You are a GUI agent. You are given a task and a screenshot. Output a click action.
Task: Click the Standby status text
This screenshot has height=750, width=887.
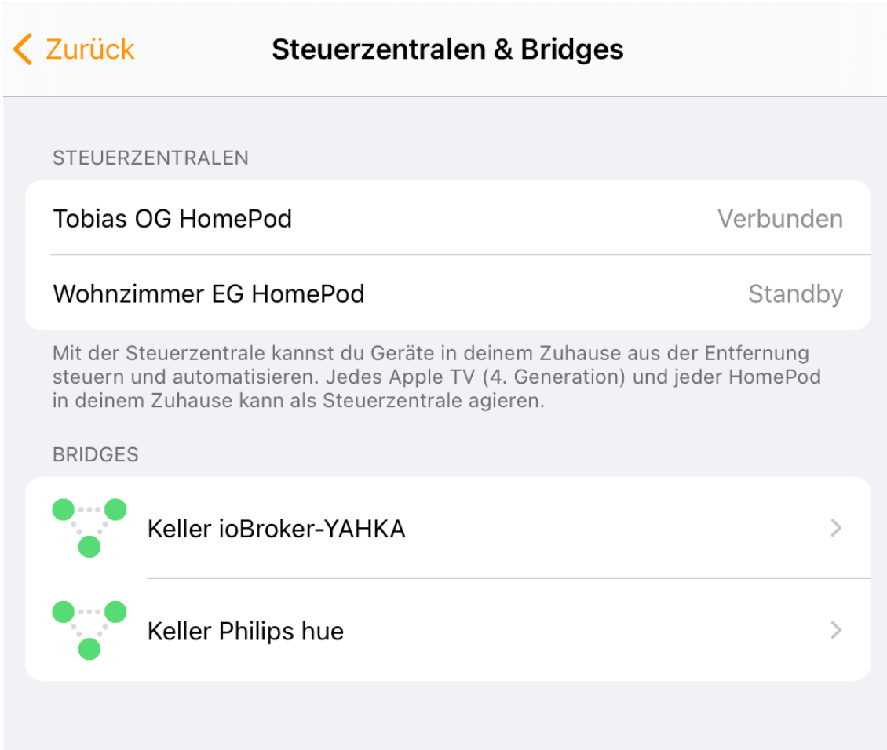(795, 294)
